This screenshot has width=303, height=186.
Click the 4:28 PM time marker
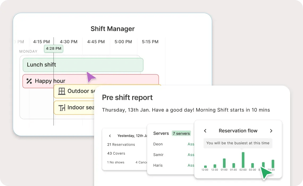tap(53, 48)
